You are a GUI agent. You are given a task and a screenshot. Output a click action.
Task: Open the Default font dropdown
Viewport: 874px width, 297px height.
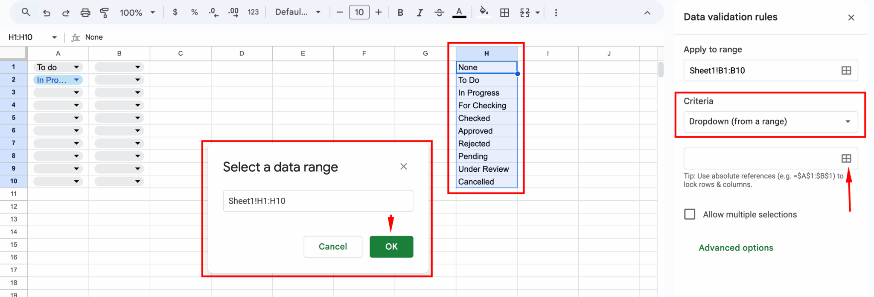pos(298,12)
